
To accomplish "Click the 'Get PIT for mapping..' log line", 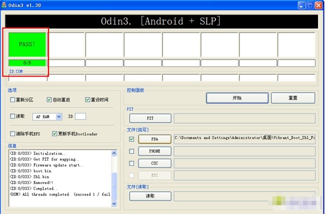I will pyautogui.click(x=44, y=159).
